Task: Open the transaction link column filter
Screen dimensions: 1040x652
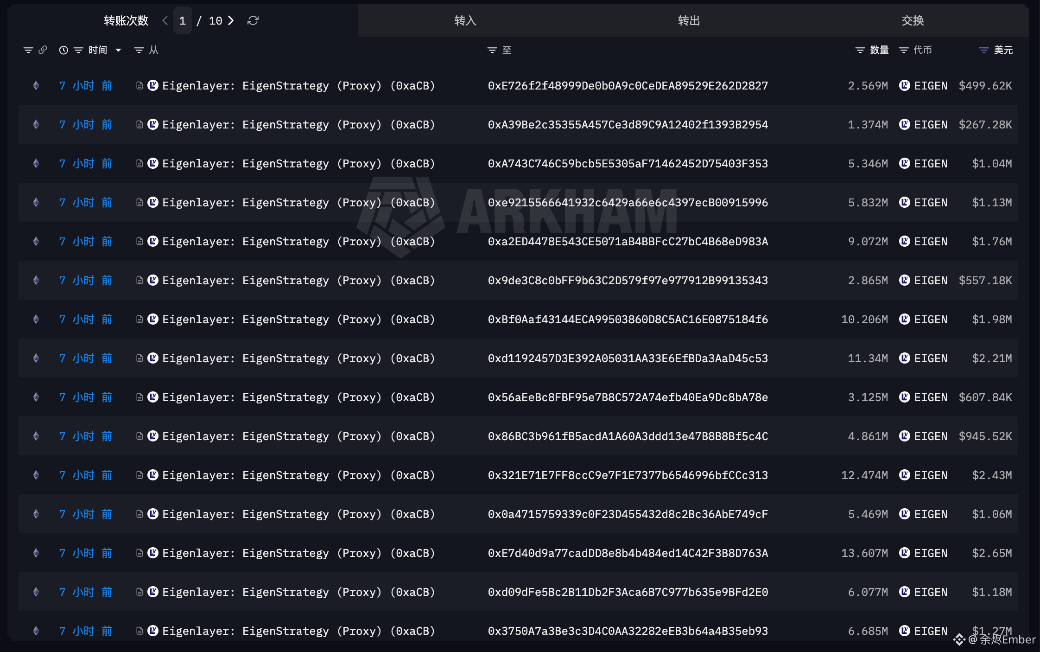Action: (x=28, y=50)
